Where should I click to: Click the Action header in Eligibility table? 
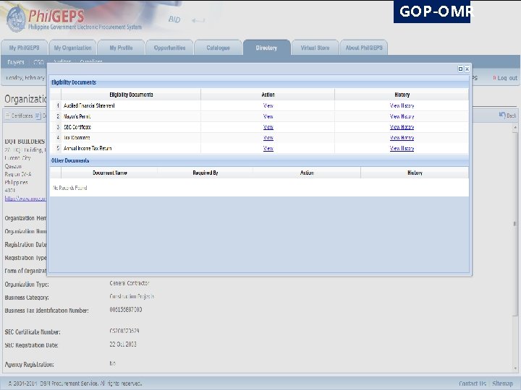click(268, 95)
